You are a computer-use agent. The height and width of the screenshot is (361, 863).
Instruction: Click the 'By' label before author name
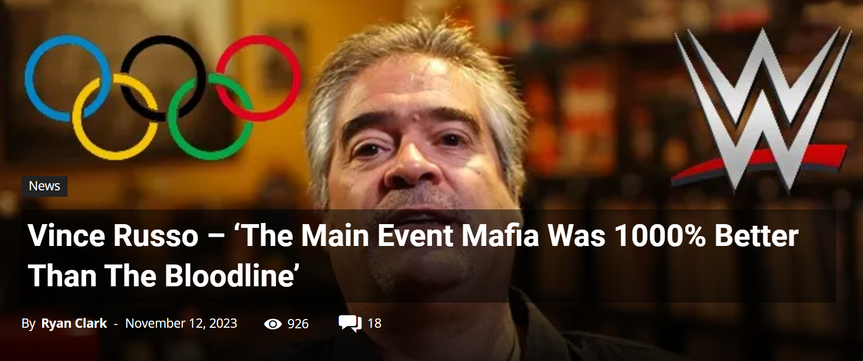tap(28, 324)
